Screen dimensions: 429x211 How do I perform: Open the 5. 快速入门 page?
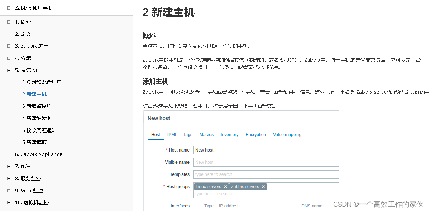tap(28, 70)
